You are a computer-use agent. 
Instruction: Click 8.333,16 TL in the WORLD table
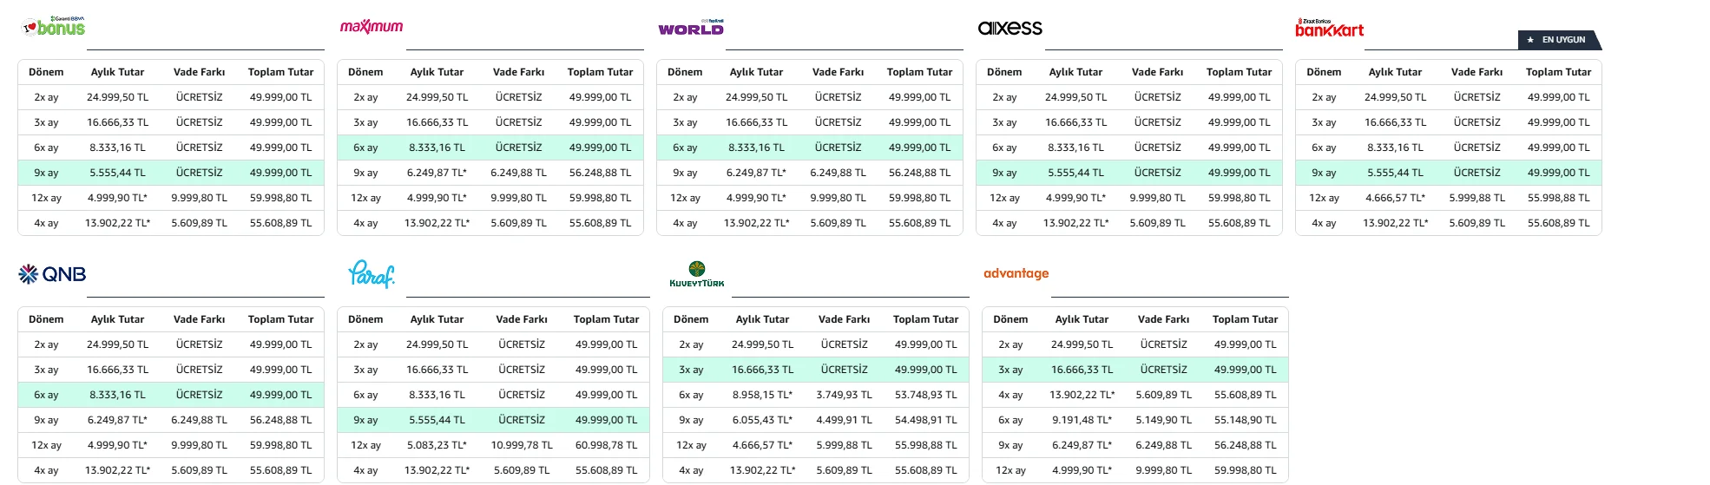tap(756, 147)
